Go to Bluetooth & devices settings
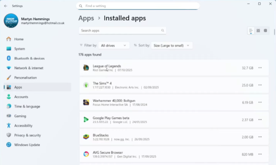The image size is (276, 165). click(x=29, y=58)
